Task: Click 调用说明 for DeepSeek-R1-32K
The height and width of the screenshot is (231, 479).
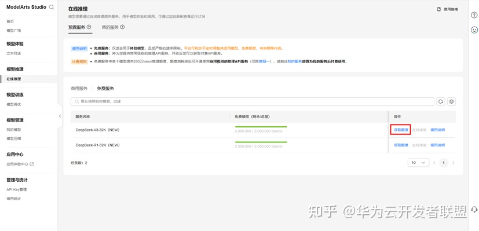Action: [437, 145]
